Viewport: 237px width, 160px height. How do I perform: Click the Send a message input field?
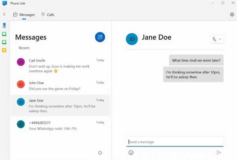tap(175, 142)
